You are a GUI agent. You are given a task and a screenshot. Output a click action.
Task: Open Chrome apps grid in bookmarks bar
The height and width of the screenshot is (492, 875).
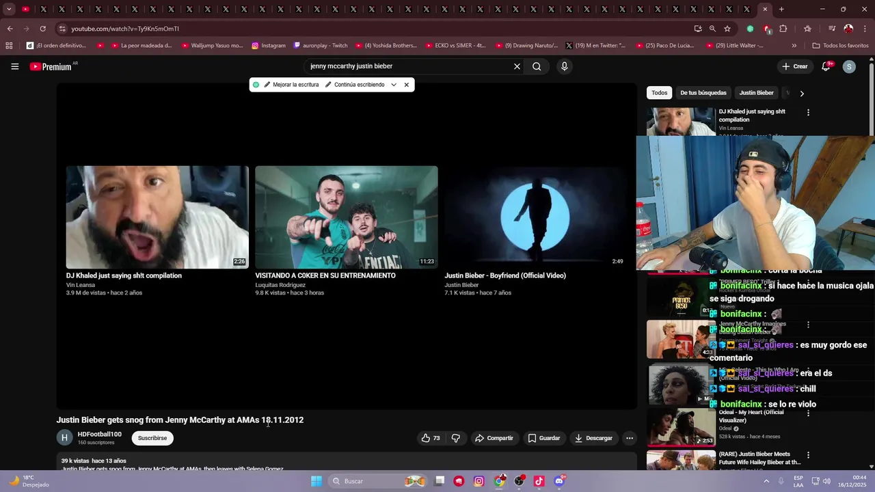(9, 46)
